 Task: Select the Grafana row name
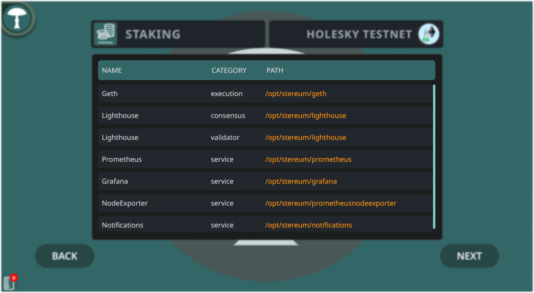[115, 181]
